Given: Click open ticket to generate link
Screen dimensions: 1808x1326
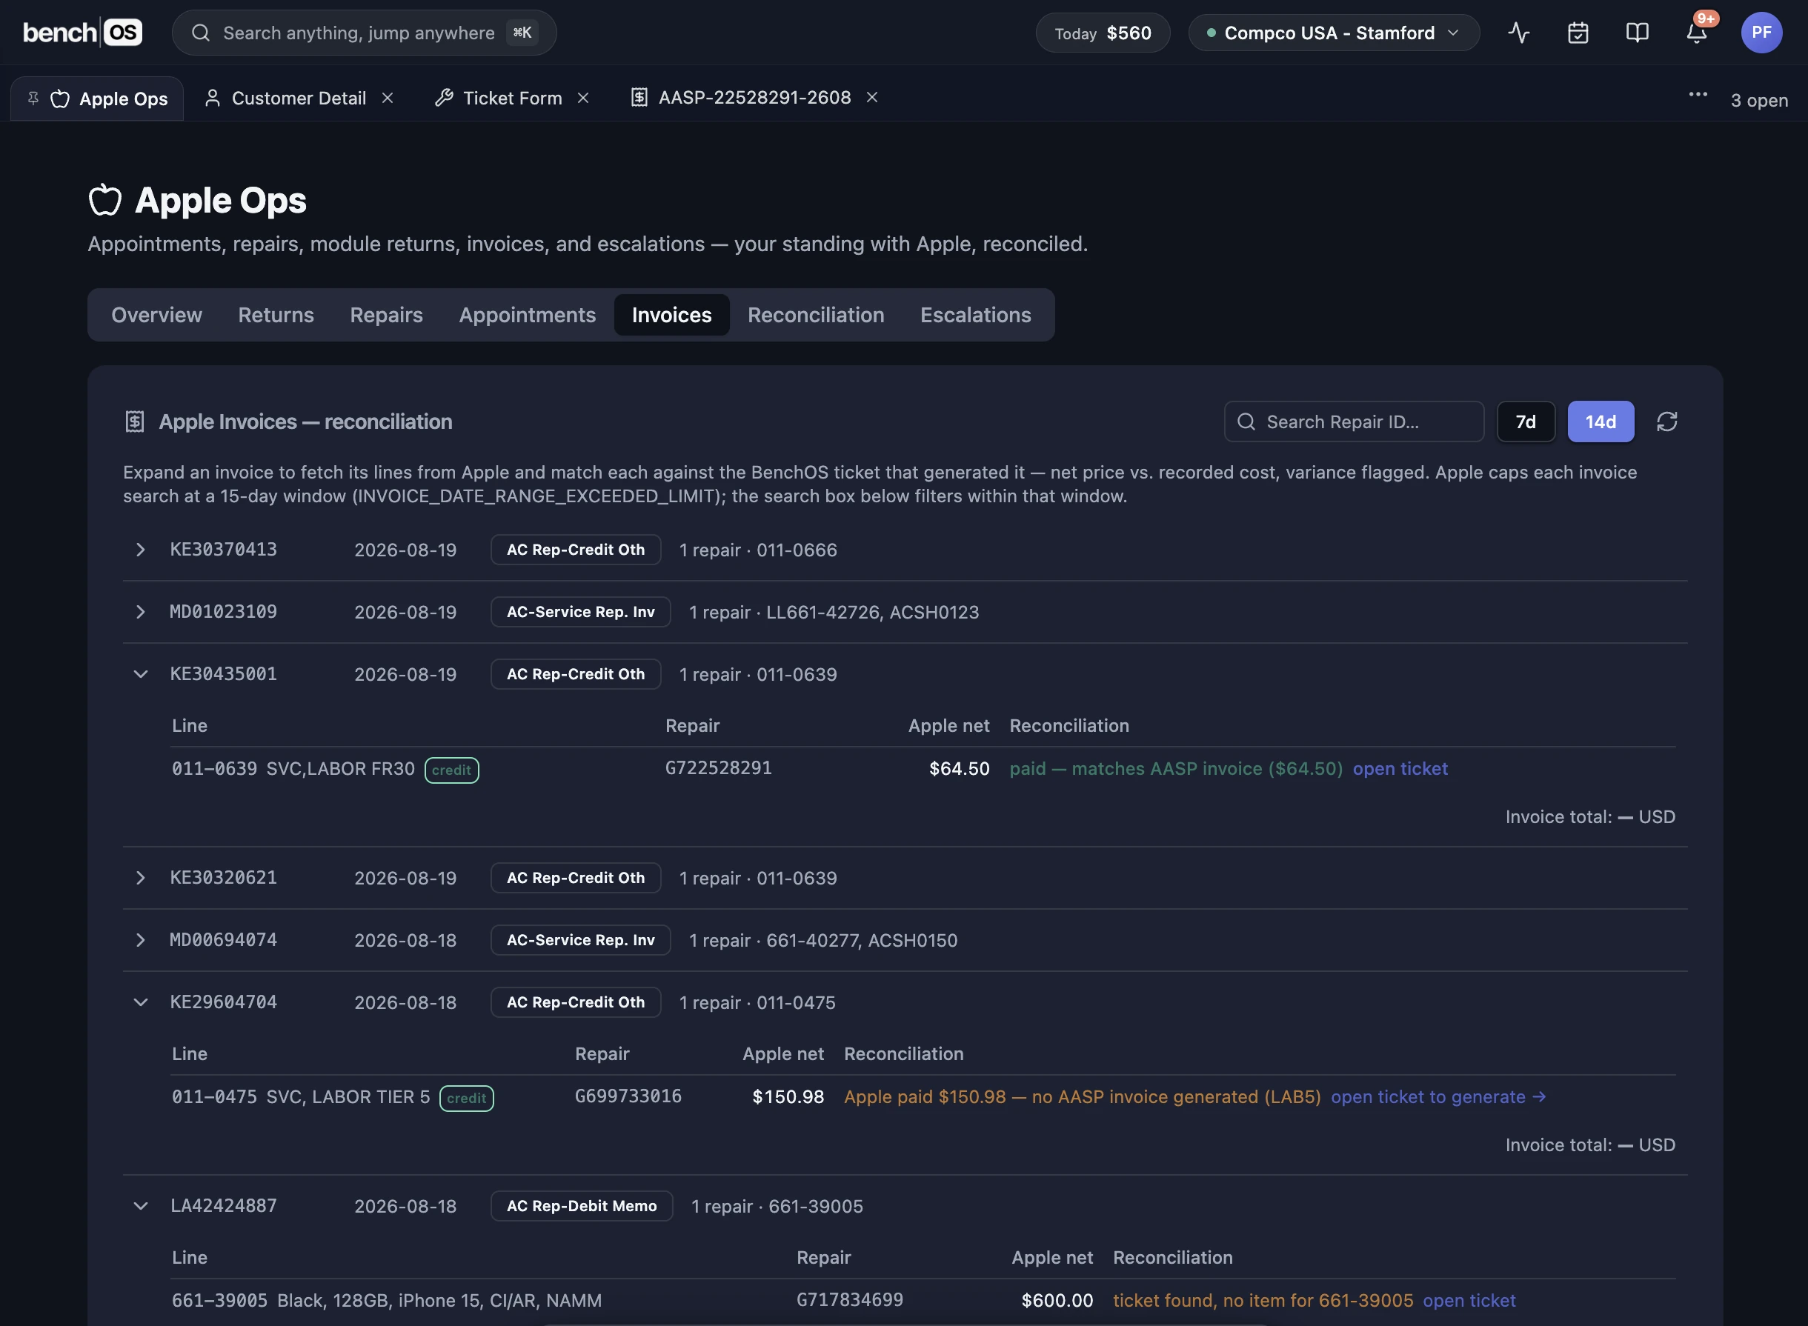Looking at the screenshot, I should 1439,1096.
